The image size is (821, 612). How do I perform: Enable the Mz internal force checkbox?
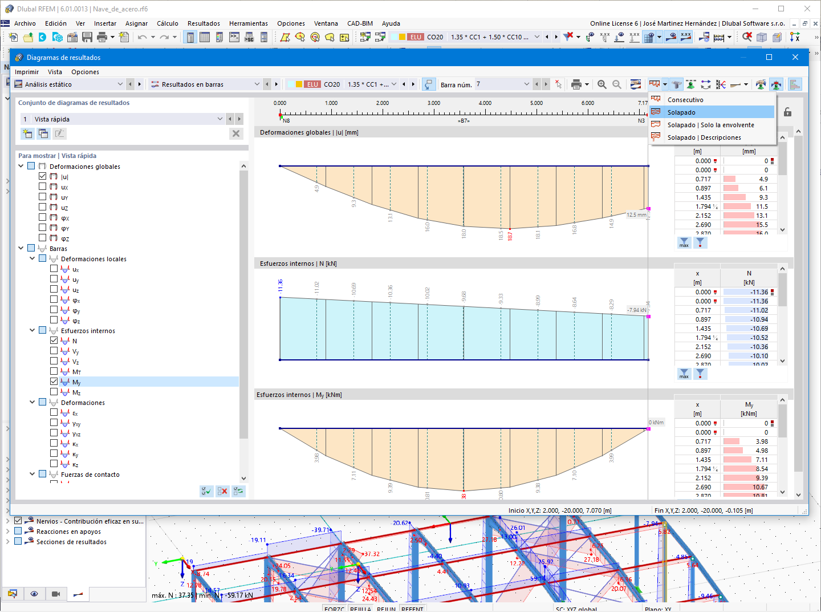(54, 392)
